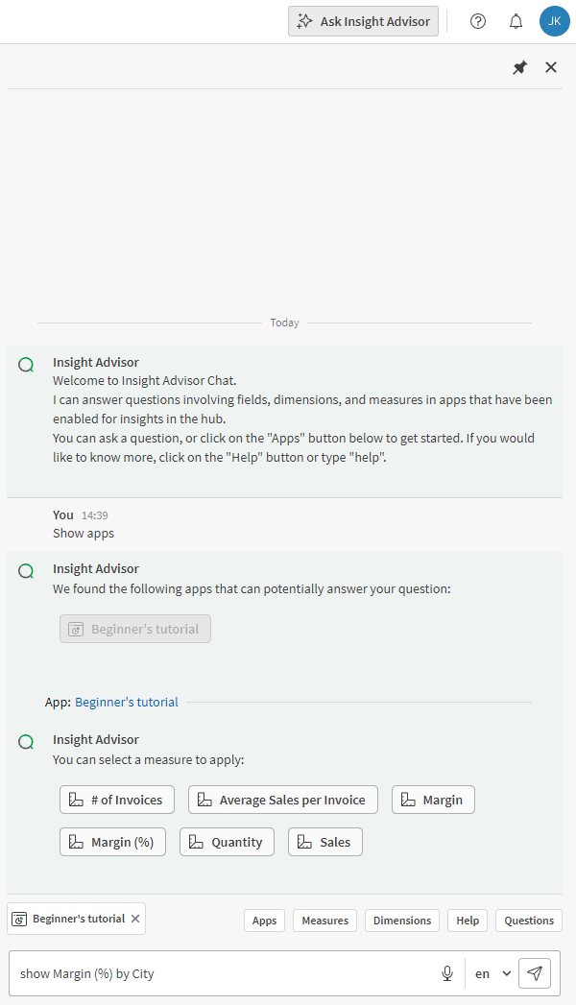Viewport: 576px width, 1005px height.
Task: Select the Average Sales per Invoice measure
Action: coord(282,800)
